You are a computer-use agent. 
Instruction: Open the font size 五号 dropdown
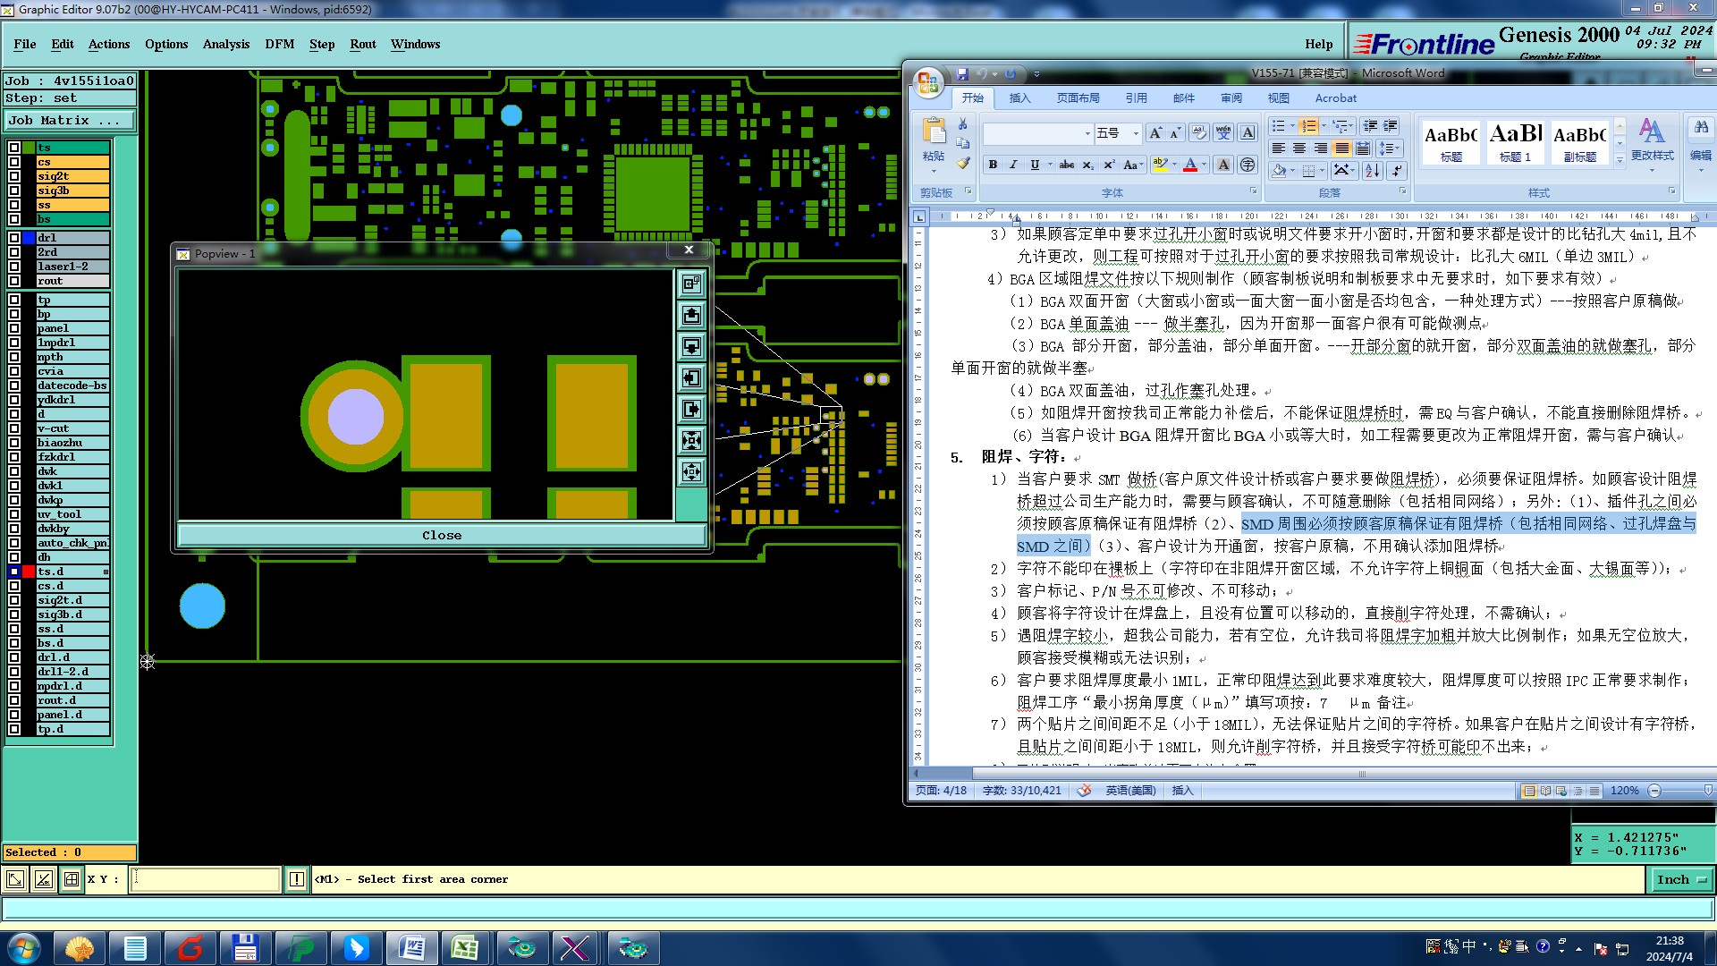1136,133
